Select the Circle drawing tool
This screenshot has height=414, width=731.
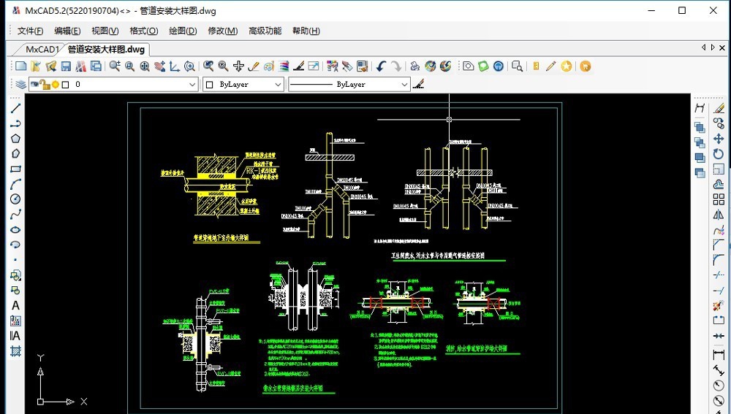(15, 199)
